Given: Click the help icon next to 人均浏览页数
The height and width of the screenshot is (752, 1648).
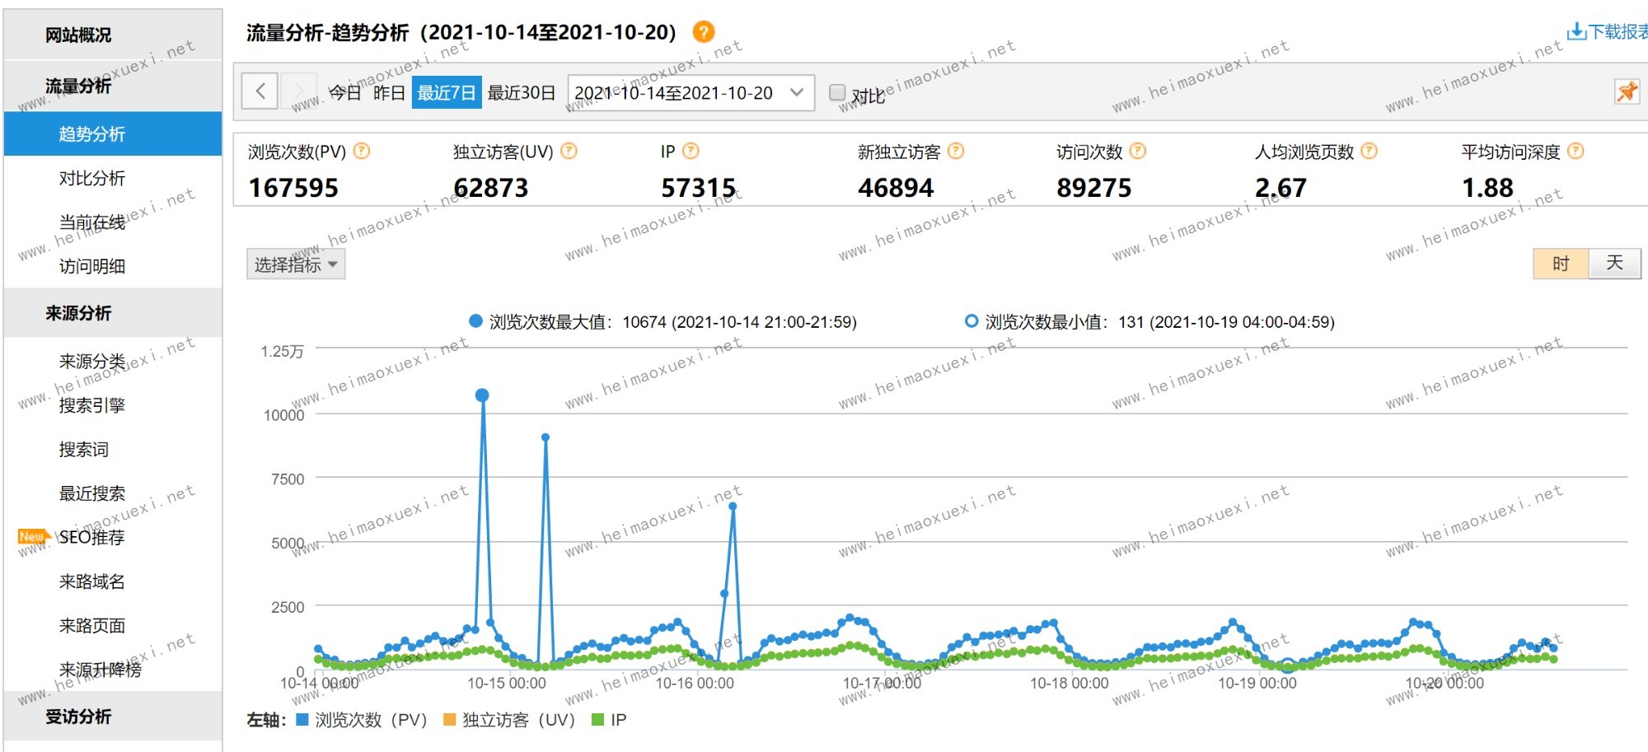Looking at the screenshot, I should click(x=1369, y=152).
